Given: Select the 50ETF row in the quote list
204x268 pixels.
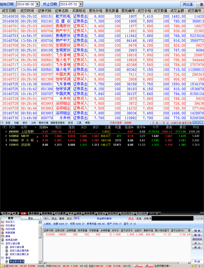Looking at the screenshot, I should pyautogui.click(x=26, y=136).
